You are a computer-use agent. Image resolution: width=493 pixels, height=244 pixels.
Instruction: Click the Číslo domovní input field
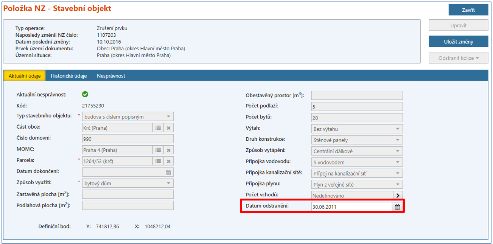(x=128, y=139)
